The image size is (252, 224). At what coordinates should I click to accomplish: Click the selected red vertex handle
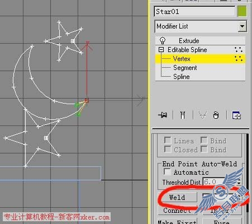click(x=87, y=100)
